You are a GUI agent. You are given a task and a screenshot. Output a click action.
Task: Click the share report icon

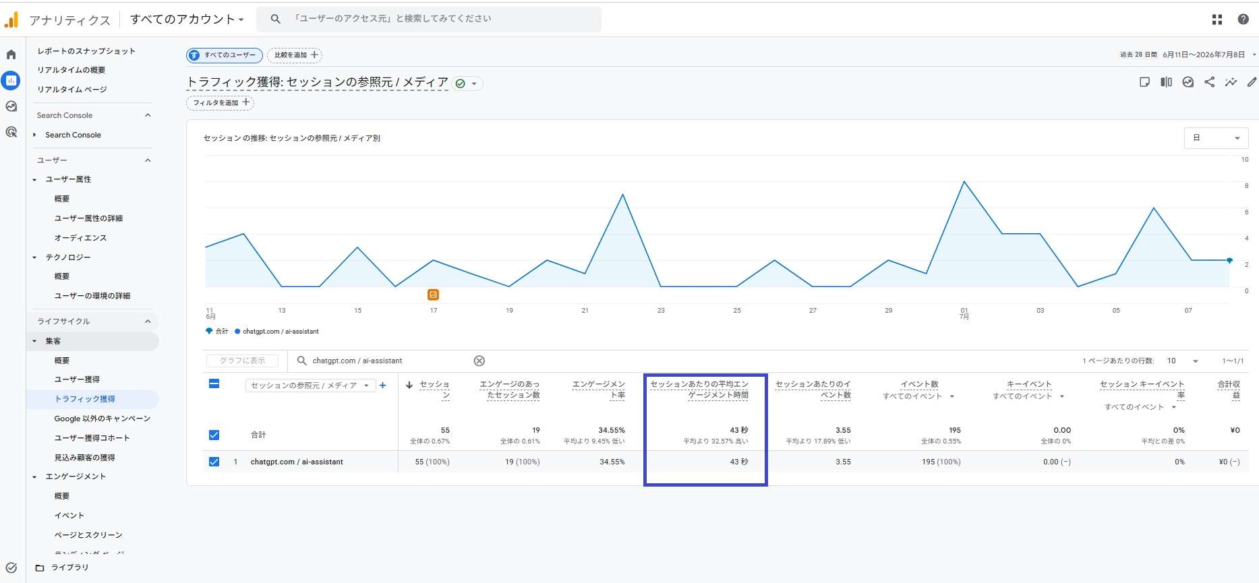(1210, 82)
